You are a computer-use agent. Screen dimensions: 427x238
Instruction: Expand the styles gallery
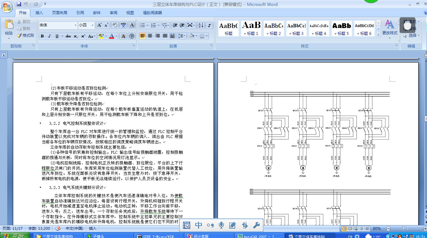click(378, 35)
